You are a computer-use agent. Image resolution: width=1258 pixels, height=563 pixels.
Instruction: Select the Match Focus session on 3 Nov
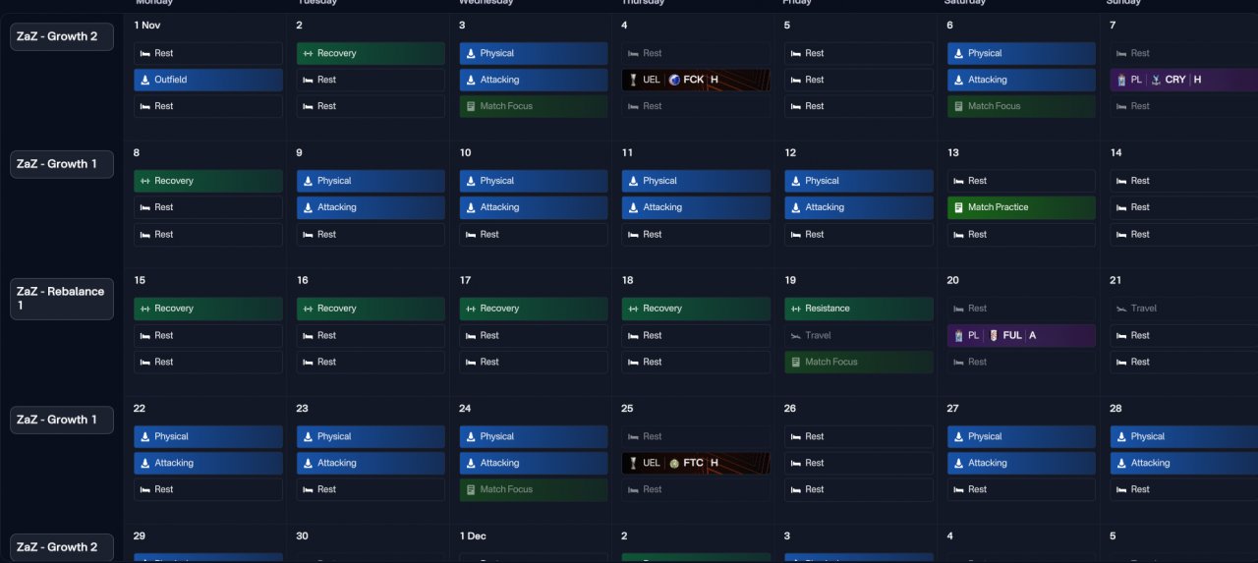(534, 106)
